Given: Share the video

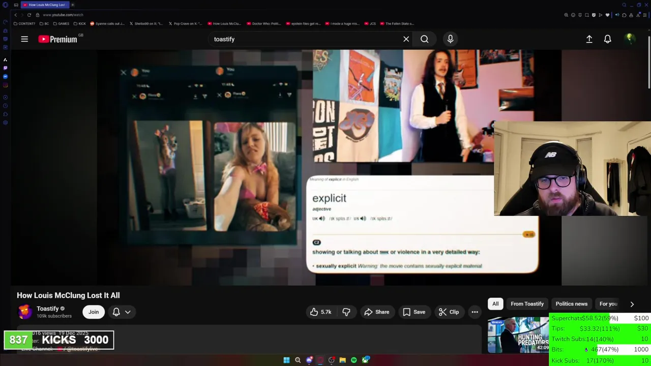Looking at the screenshot, I should pos(376,312).
